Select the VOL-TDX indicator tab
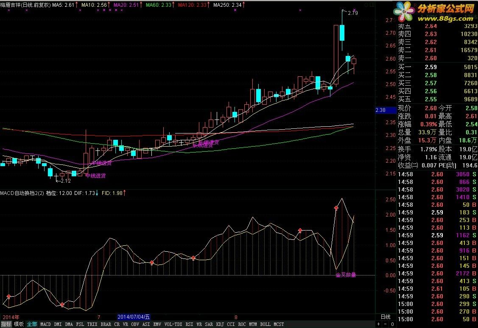The width and height of the screenshot is (478, 328). 173,324
